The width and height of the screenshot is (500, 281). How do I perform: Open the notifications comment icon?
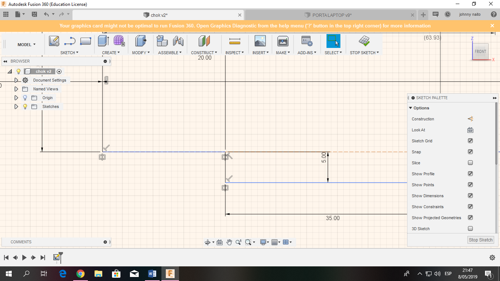(x=436, y=14)
